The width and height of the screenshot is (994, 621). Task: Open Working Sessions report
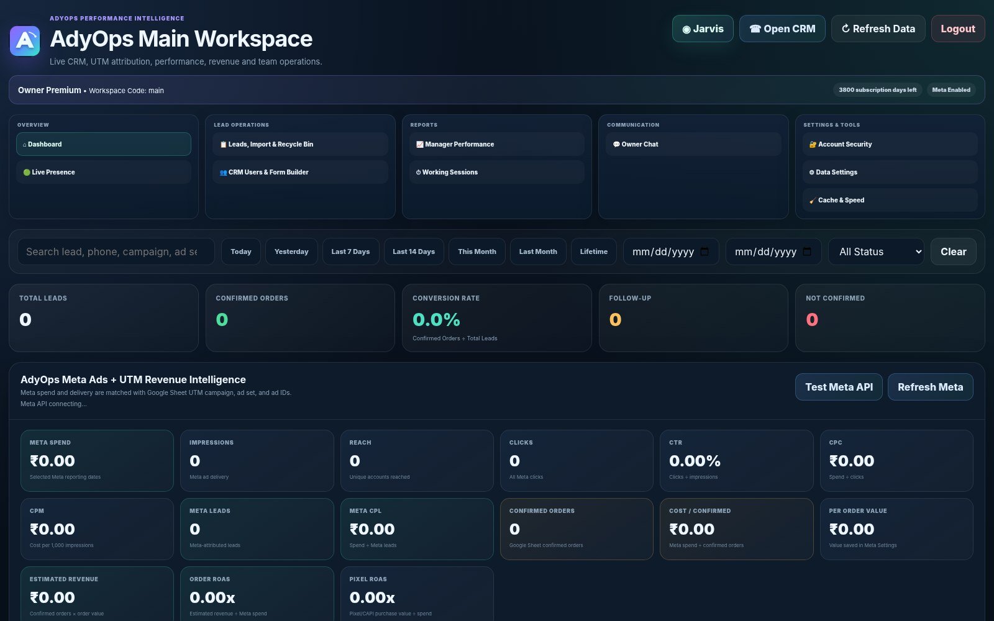[x=496, y=172]
